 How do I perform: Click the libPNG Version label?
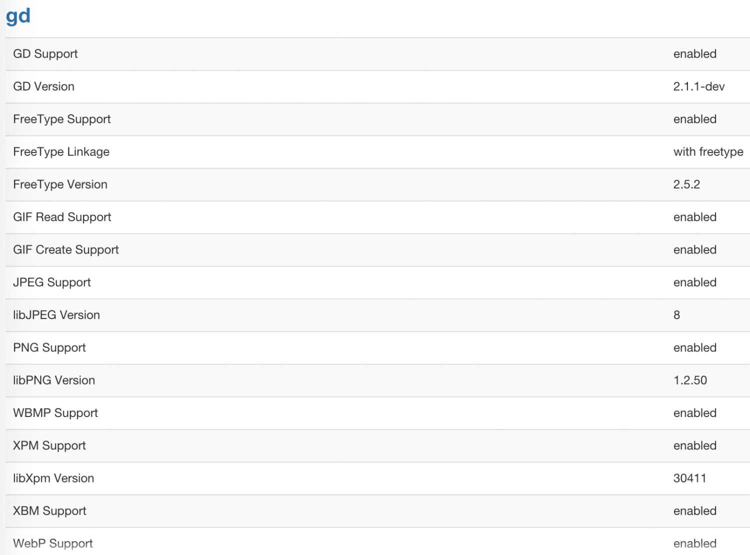[x=54, y=380]
